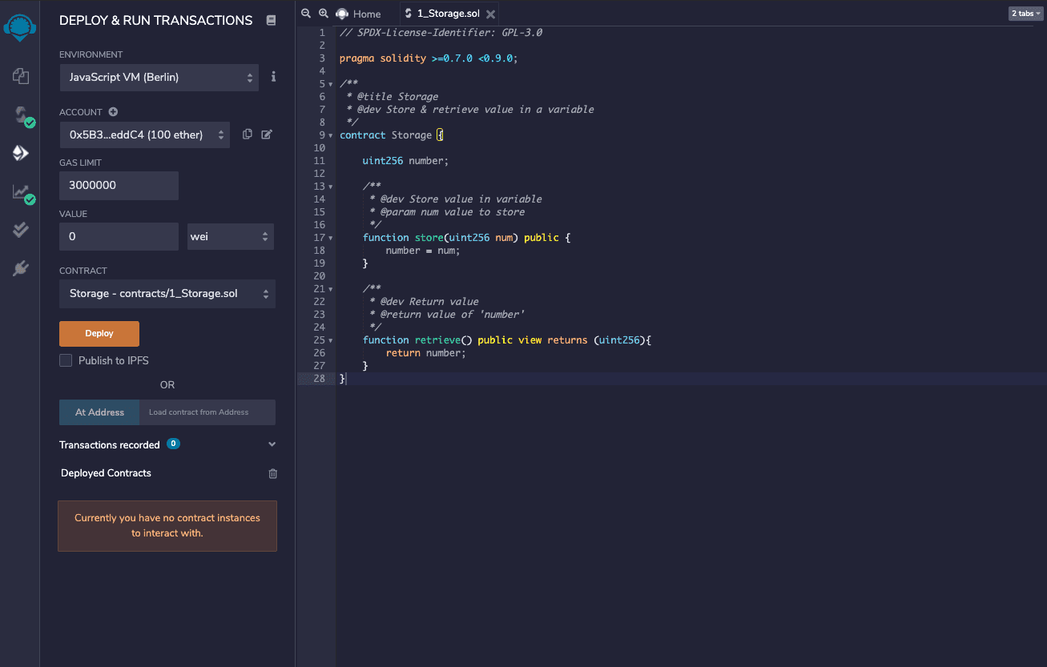Open the environment info icon

[x=273, y=77]
